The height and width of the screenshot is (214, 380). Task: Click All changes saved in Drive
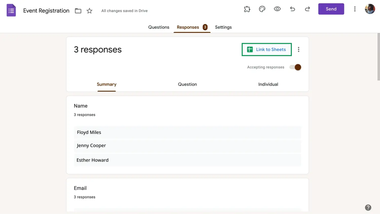(x=124, y=11)
